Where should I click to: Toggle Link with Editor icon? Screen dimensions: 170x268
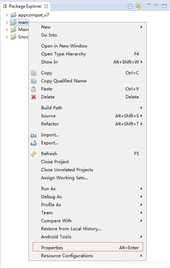pyautogui.click(x=138, y=6)
